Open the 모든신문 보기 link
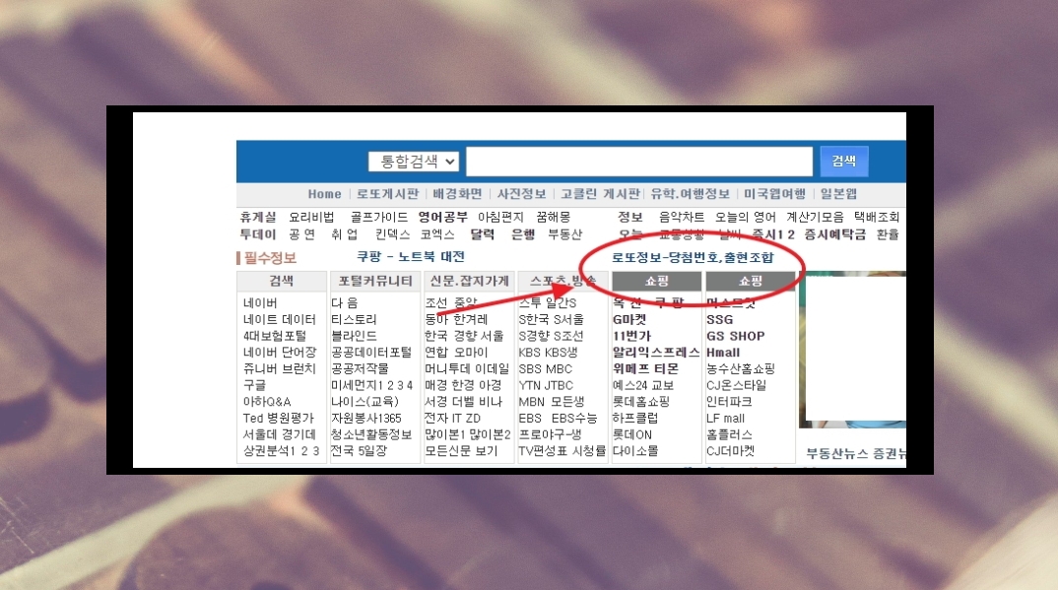Image resolution: width=1058 pixels, height=590 pixels. click(x=461, y=451)
